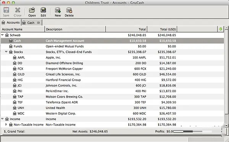
Task: Collapse the Stocks account branch
Action: [x=6, y=52]
